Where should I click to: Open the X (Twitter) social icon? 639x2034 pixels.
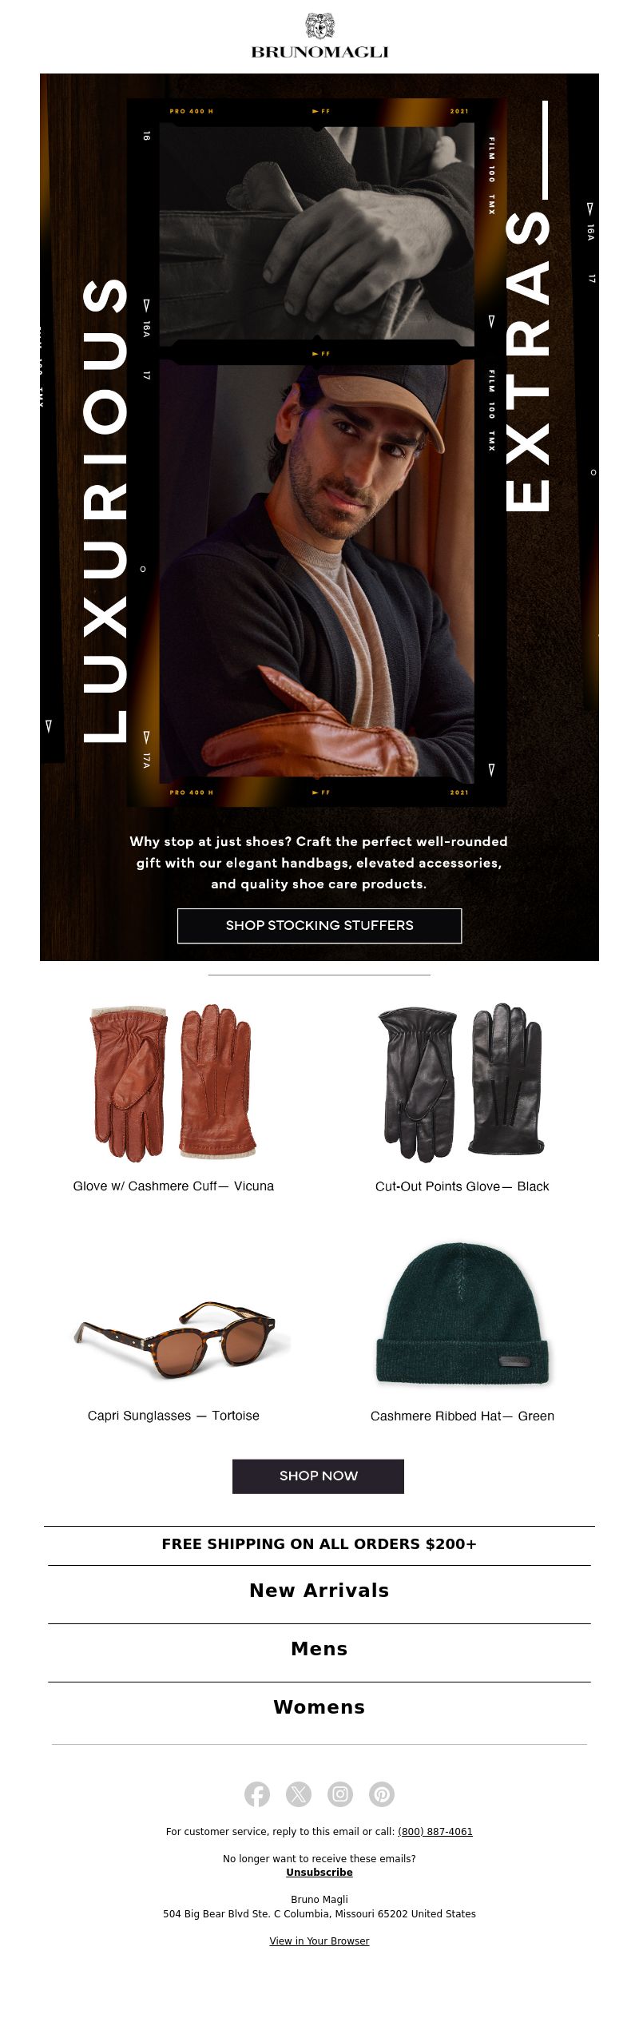point(299,1794)
